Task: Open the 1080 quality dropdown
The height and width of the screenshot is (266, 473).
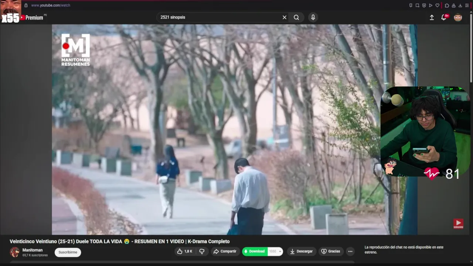Action: (x=275, y=251)
